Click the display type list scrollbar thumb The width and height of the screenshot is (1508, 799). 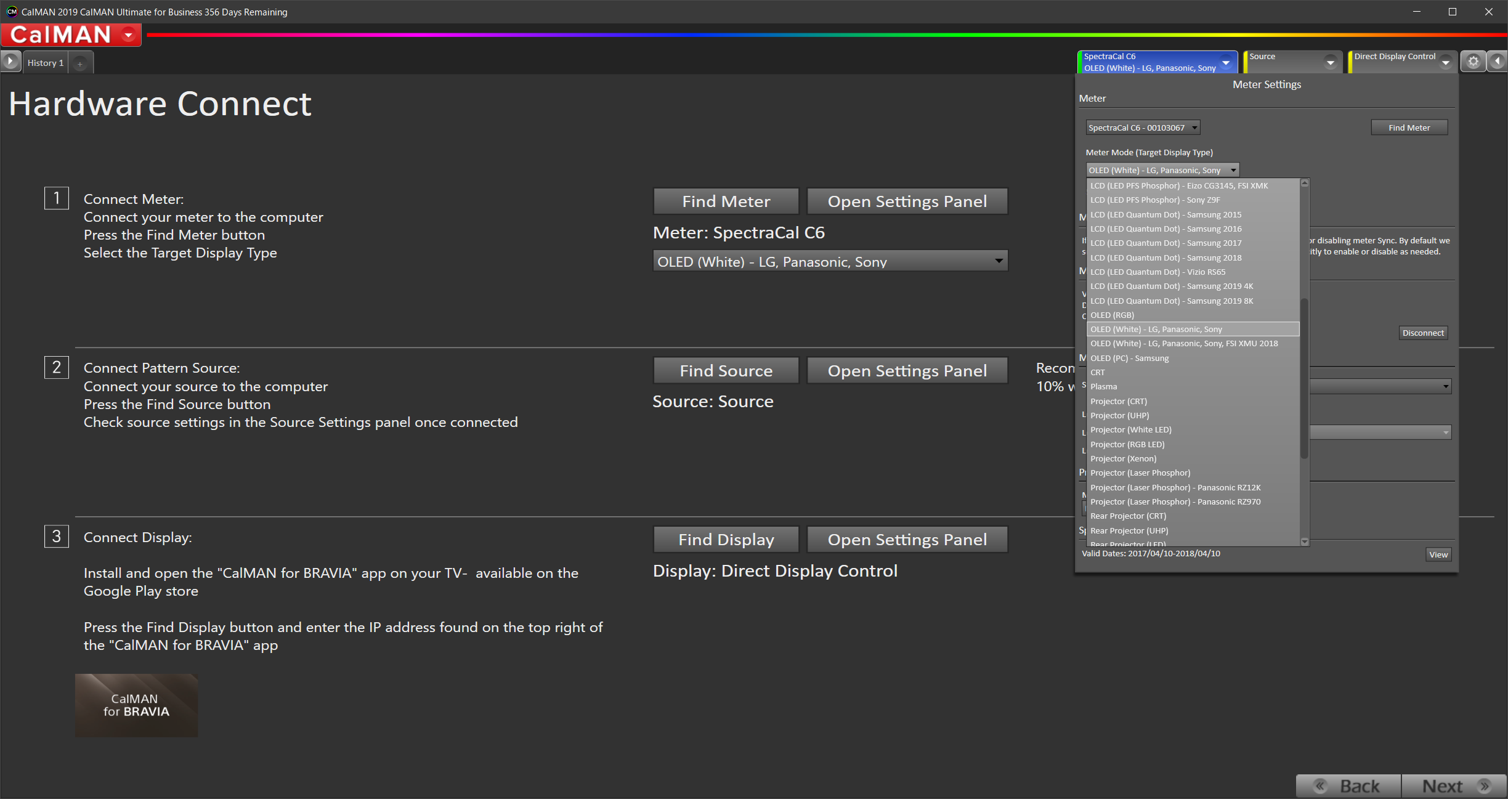tap(1304, 378)
